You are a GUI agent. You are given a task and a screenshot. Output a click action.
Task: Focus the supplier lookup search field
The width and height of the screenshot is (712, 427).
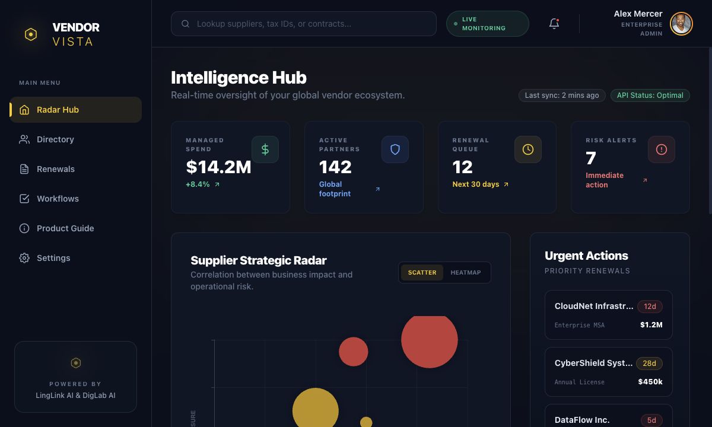tap(304, 24)
